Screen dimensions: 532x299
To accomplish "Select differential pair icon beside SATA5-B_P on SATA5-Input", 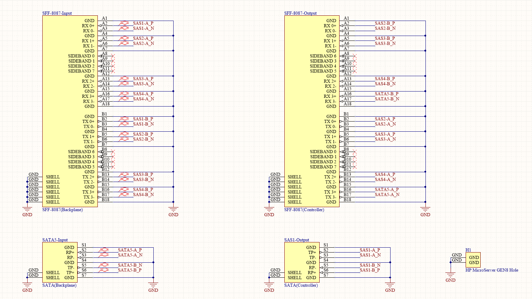I will coord(103,270).
